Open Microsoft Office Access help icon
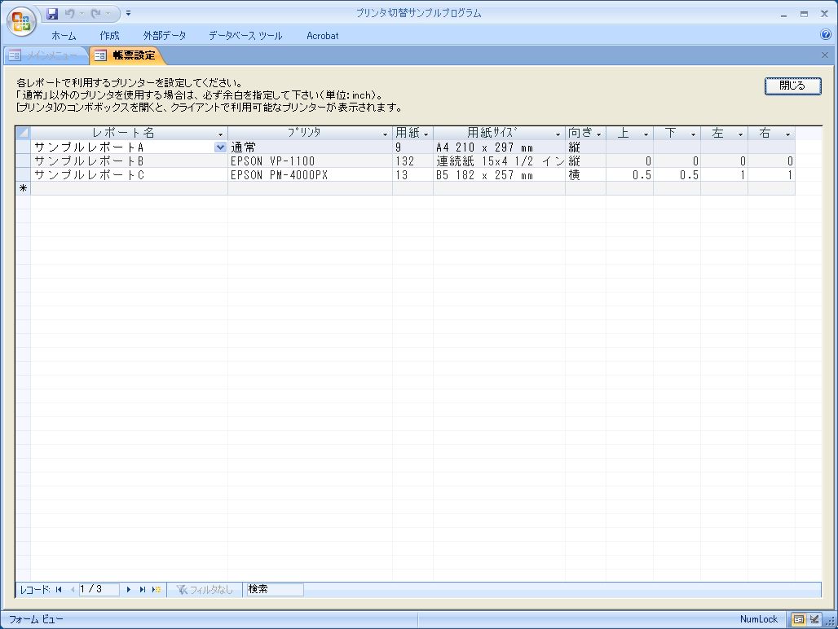The image size is (838, 629). coord(825,35)
